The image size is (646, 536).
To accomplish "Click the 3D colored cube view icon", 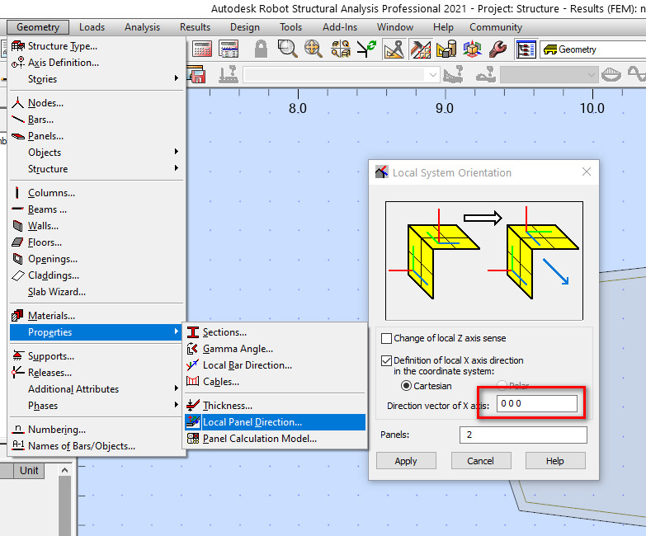I will [472, 49].
